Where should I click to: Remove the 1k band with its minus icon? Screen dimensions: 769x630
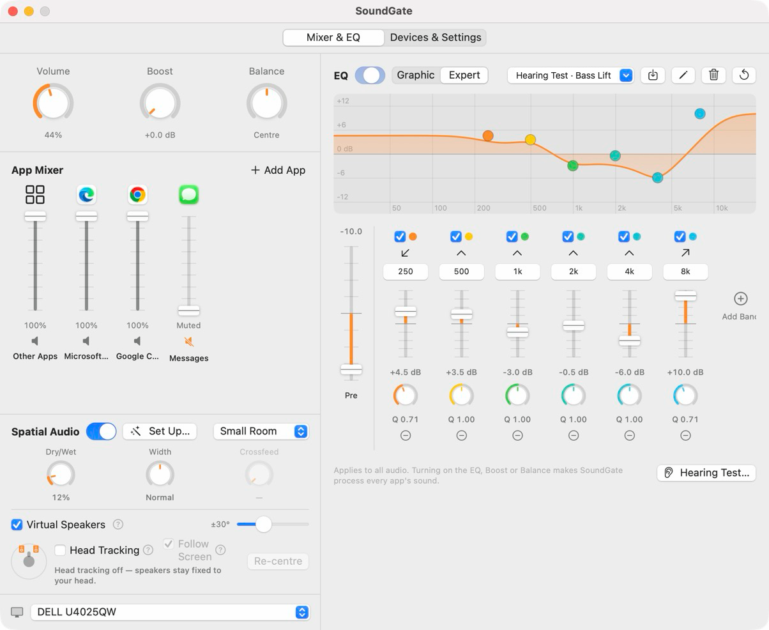[517, 435]
